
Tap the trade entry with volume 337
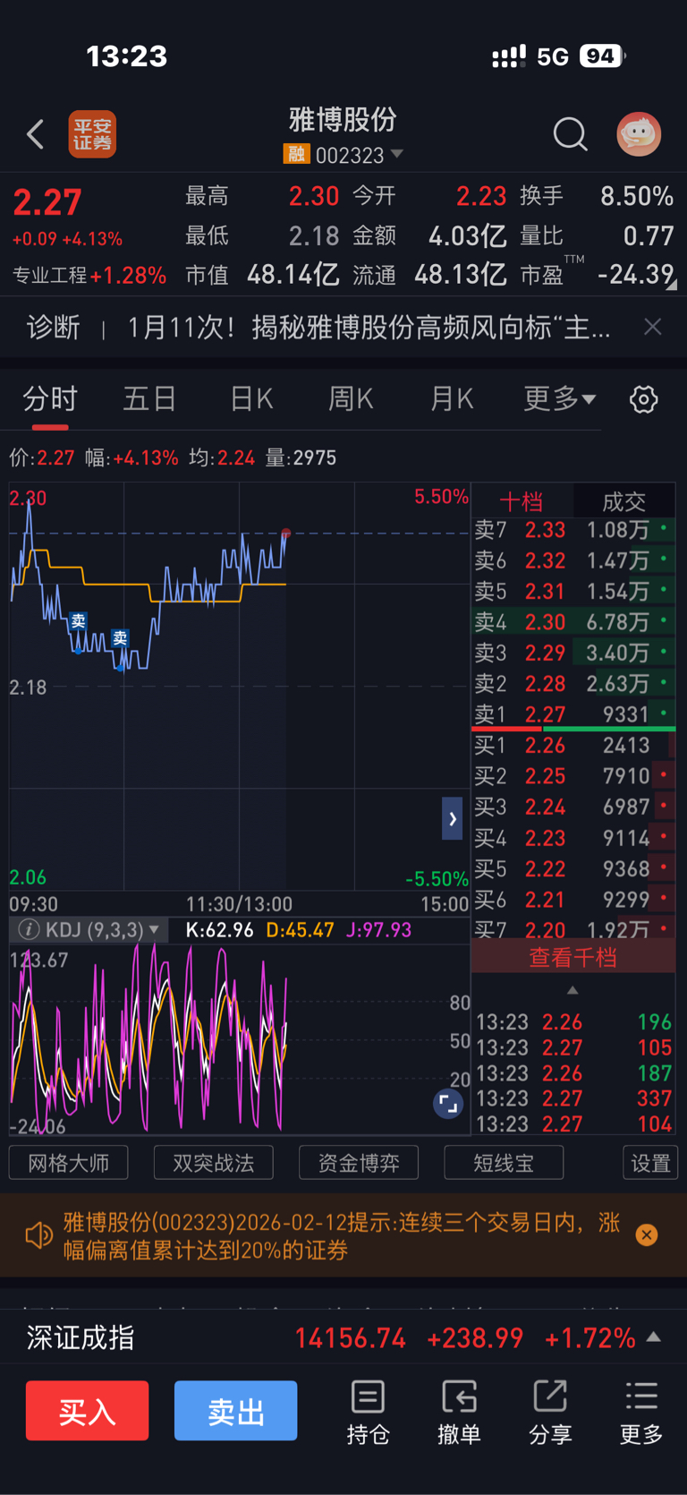click(x=573, y=1098)
